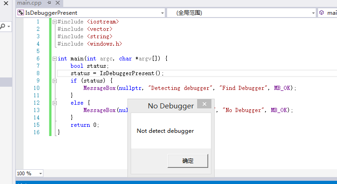Click the Not detect debugger message text
The width and height of the screenshot is (337, 184).
click(165, 131)
